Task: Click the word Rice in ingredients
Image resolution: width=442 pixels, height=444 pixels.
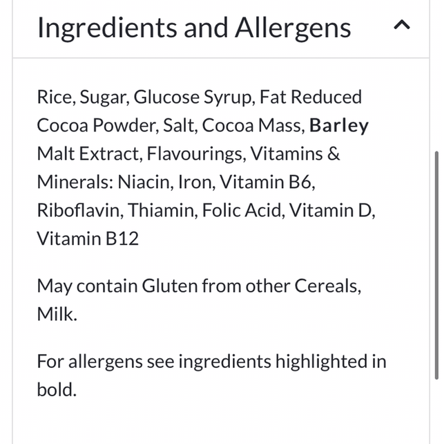Action: [54, 98]
